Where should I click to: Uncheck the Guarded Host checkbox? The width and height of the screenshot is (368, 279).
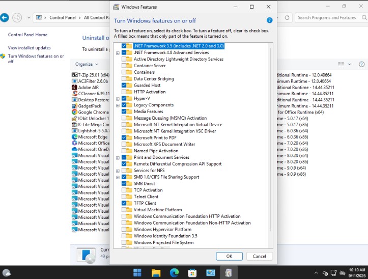point(124,85)
